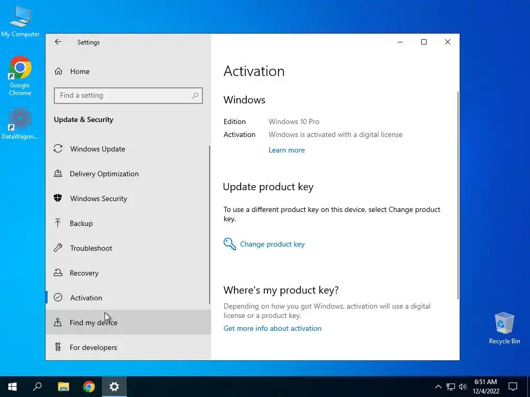Click the Activation checkmark circle icon
Viewport: 530px width, 397px height.
pyautogui.click(x=58, y=297)
